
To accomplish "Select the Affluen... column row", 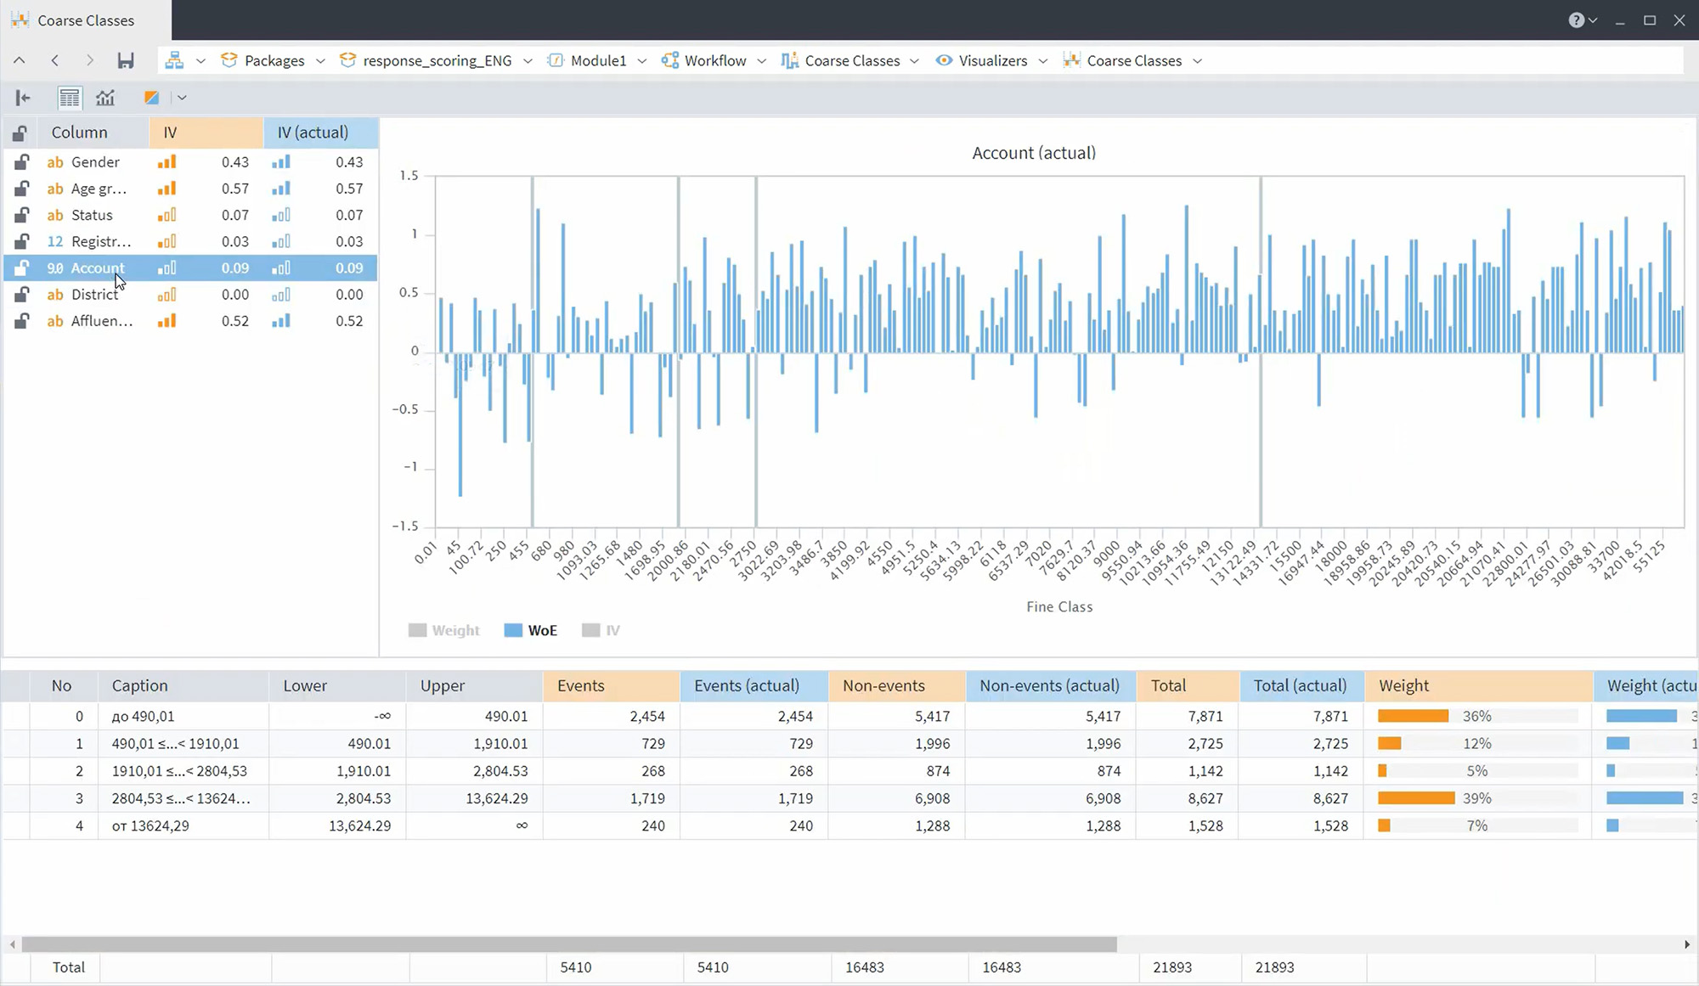I will coord(101,321).
